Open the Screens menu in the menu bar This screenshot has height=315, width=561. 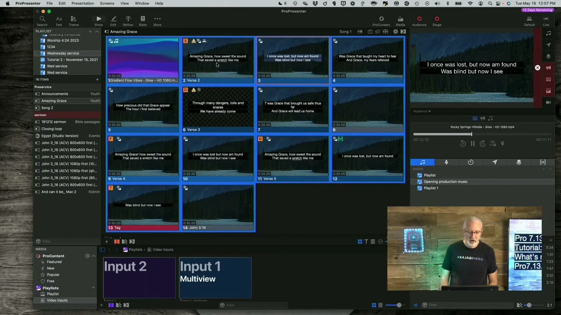pos(107,3)
